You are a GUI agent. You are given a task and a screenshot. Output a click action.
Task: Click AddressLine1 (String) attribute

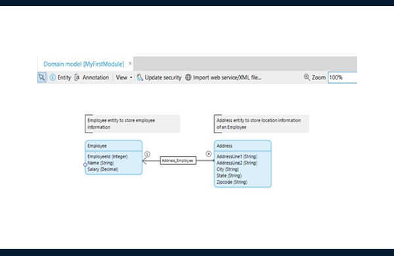[237, 156]
